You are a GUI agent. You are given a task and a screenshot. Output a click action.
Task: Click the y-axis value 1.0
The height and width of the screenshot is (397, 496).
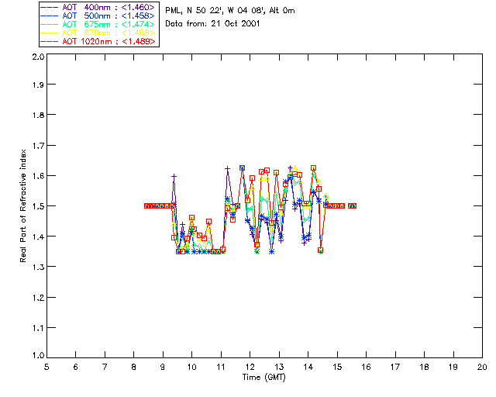pyautogui.click(x=38, y=356)
